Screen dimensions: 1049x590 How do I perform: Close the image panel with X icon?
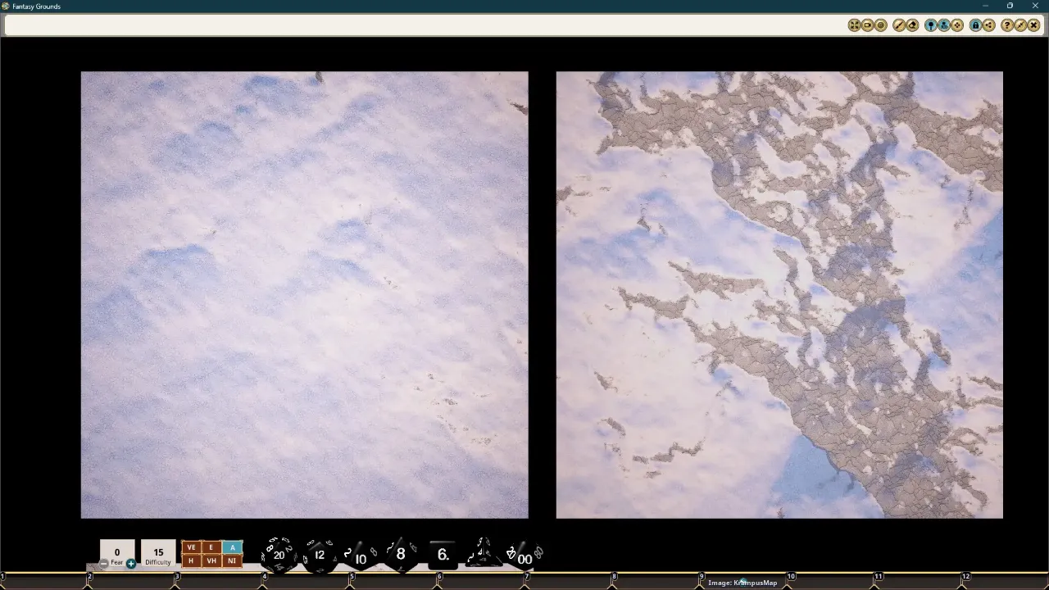(x=1033, y=25)
